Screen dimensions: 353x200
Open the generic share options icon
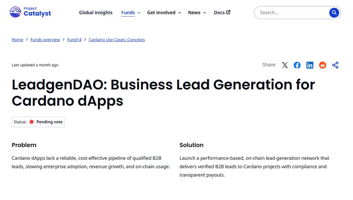pyautogui.click(x=335, y=65)
